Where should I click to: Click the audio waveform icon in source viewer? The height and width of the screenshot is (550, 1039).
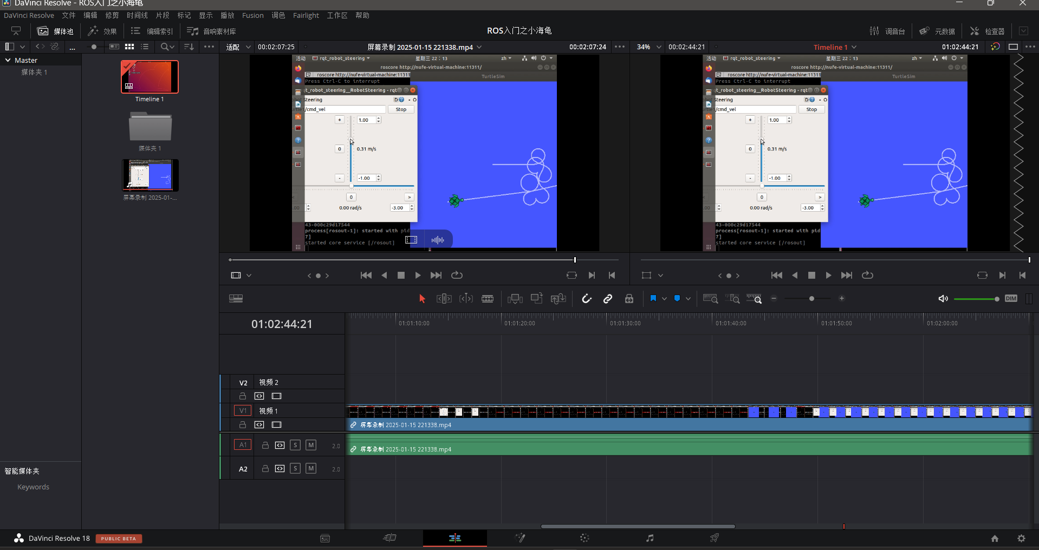click(438, 240)
